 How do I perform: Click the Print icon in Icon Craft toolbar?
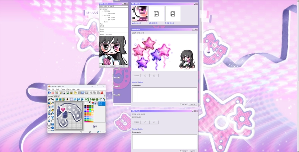point(86,93)
